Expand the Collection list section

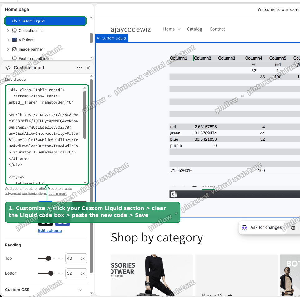click(8, 31)
